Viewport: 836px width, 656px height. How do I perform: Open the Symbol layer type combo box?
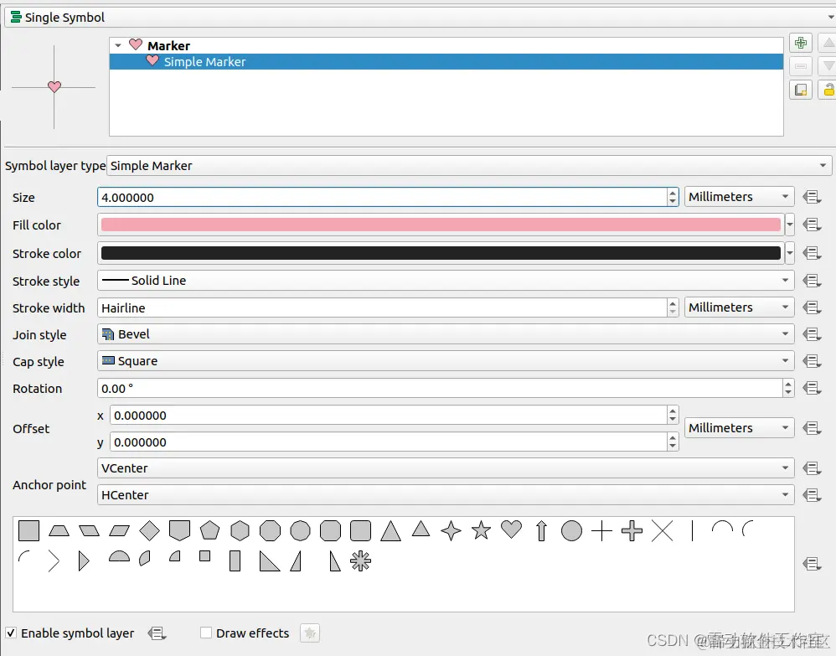469,166
